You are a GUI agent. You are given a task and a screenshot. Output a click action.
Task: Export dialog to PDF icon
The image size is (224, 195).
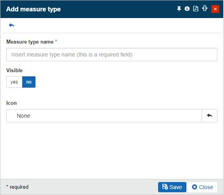[196, 9]
